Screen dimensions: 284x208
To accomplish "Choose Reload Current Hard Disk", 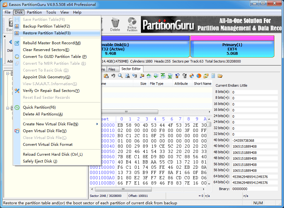I will (x=57, y=154).
